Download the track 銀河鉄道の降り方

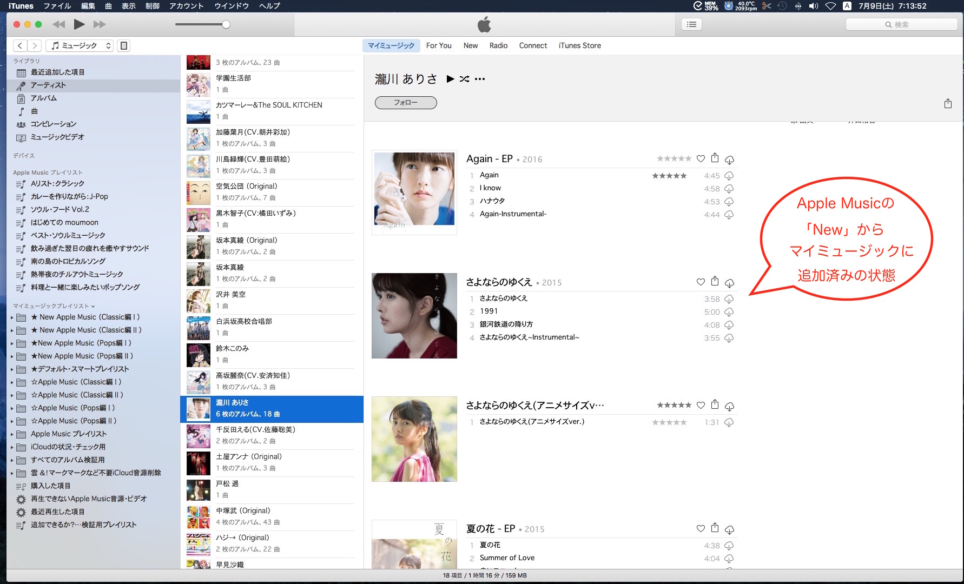pyautogui.click(x=729, y=325)
